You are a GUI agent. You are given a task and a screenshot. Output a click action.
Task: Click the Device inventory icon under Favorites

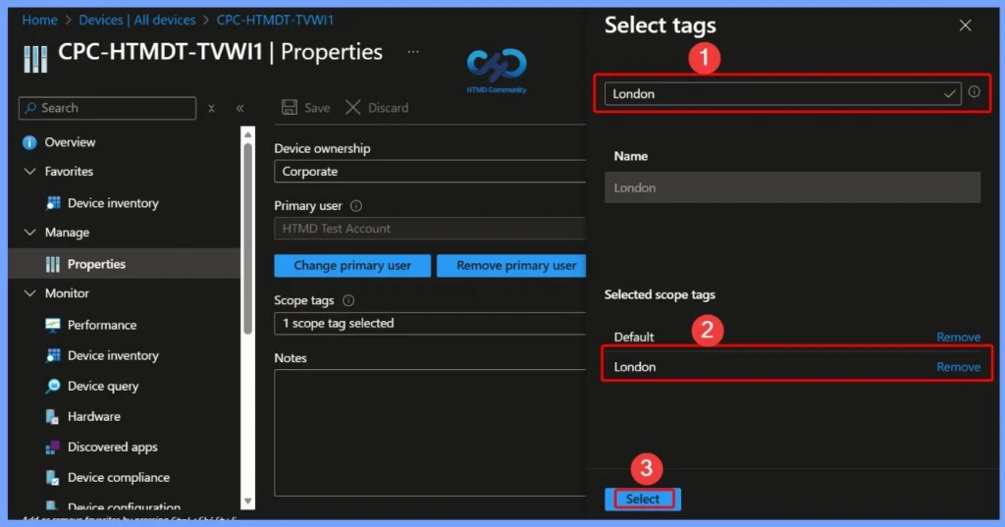click(53, 203)
